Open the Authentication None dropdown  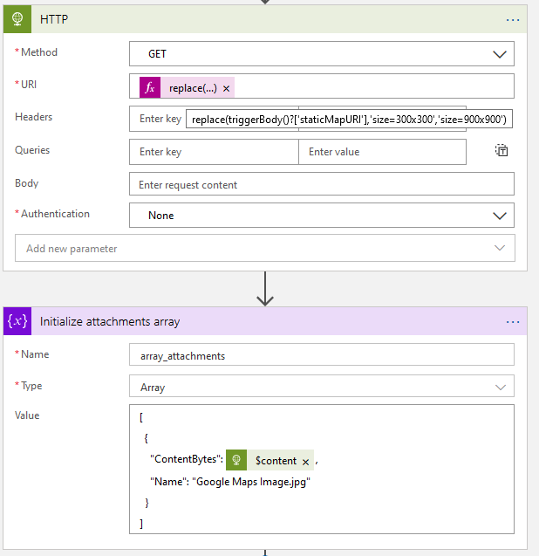coord(500,216)
